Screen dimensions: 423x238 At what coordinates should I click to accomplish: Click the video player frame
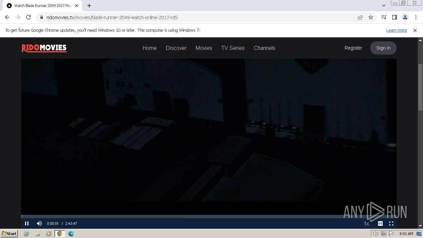click(209, 136)
